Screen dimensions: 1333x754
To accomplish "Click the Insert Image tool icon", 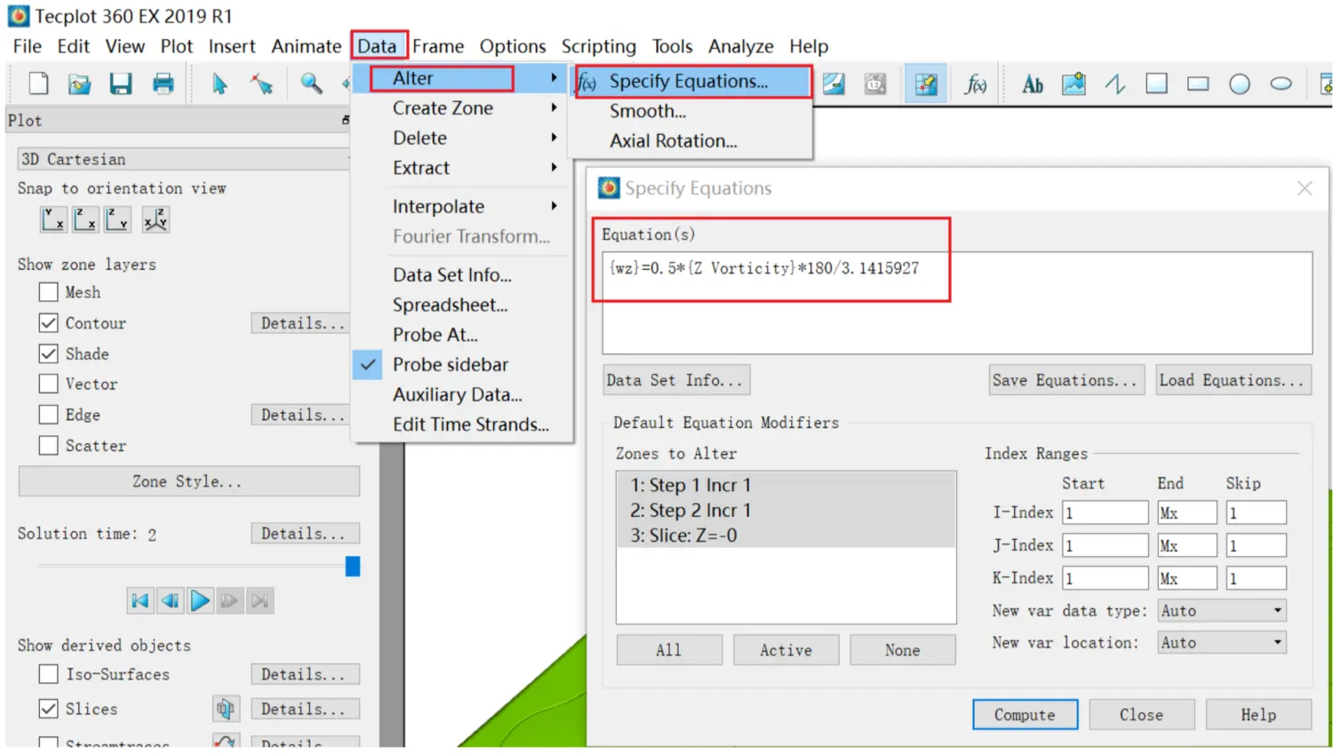I will [1074, 84].
